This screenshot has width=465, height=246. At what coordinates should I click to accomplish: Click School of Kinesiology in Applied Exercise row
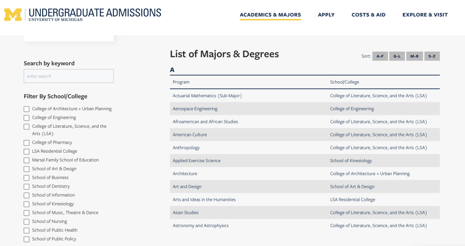[x=351, y=161]
